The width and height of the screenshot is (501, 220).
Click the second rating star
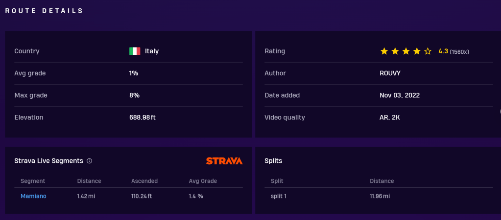click(x=395, y=51)
